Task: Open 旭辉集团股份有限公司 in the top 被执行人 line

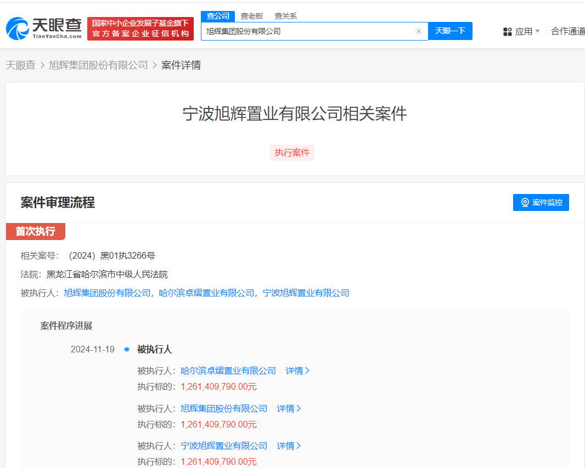Action: [107, 293]
